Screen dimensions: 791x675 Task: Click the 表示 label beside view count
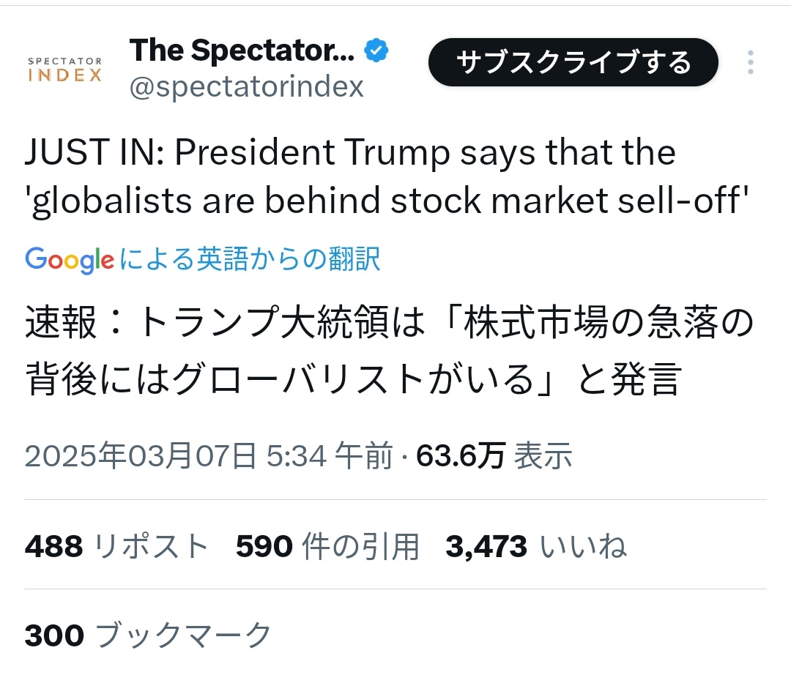pos(543,457)
